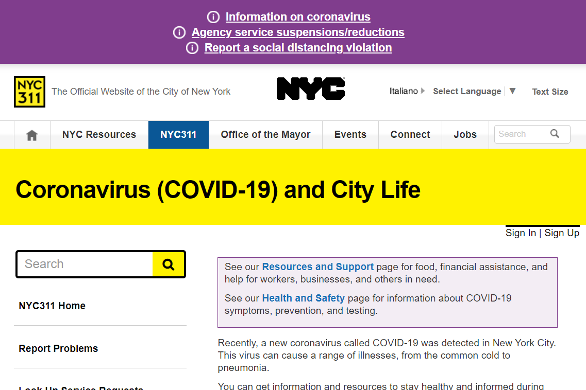The image size is (586, 390).
Task: Click the Sign In link
Action: click(521, 233)
